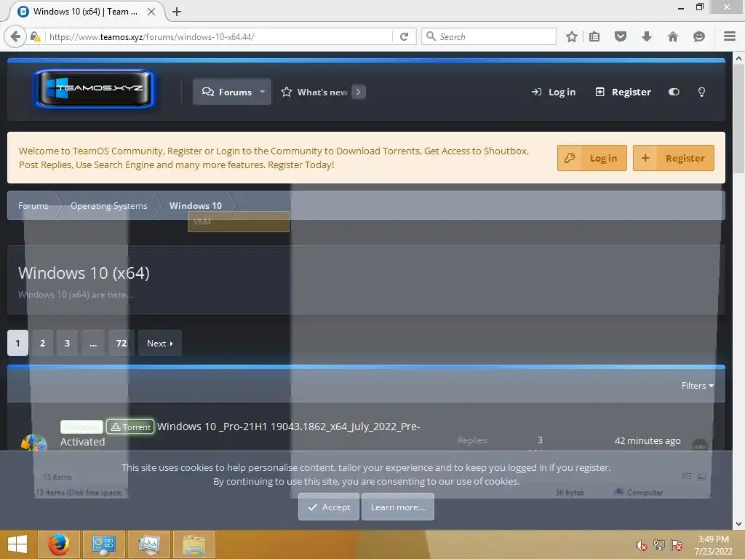Show bookmarks list icon

(x=594, y=36)
